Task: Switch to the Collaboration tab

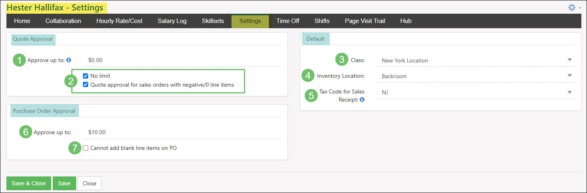Action: (63, 21)
